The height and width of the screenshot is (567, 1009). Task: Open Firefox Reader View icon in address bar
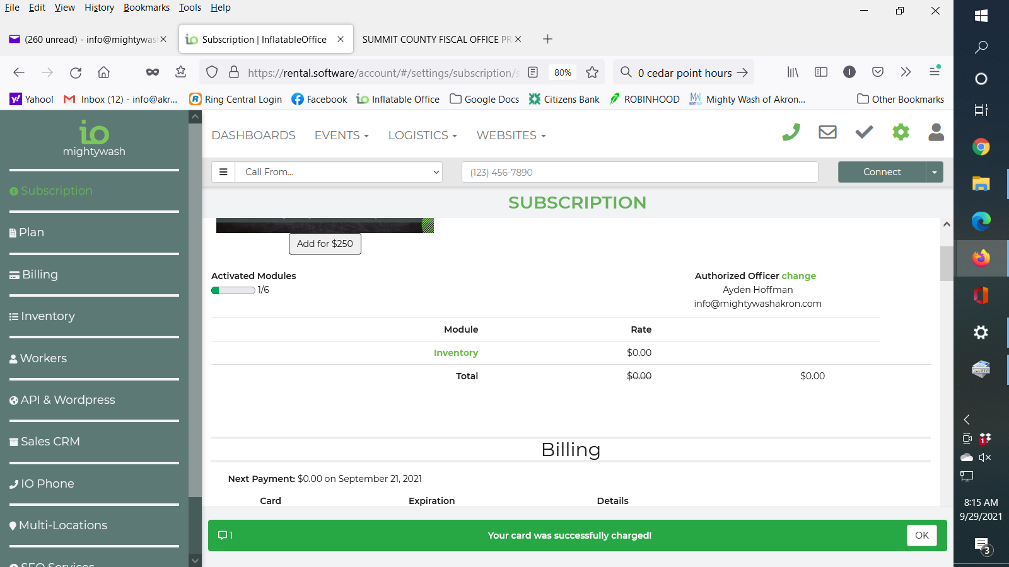click(x=533, y=72)
